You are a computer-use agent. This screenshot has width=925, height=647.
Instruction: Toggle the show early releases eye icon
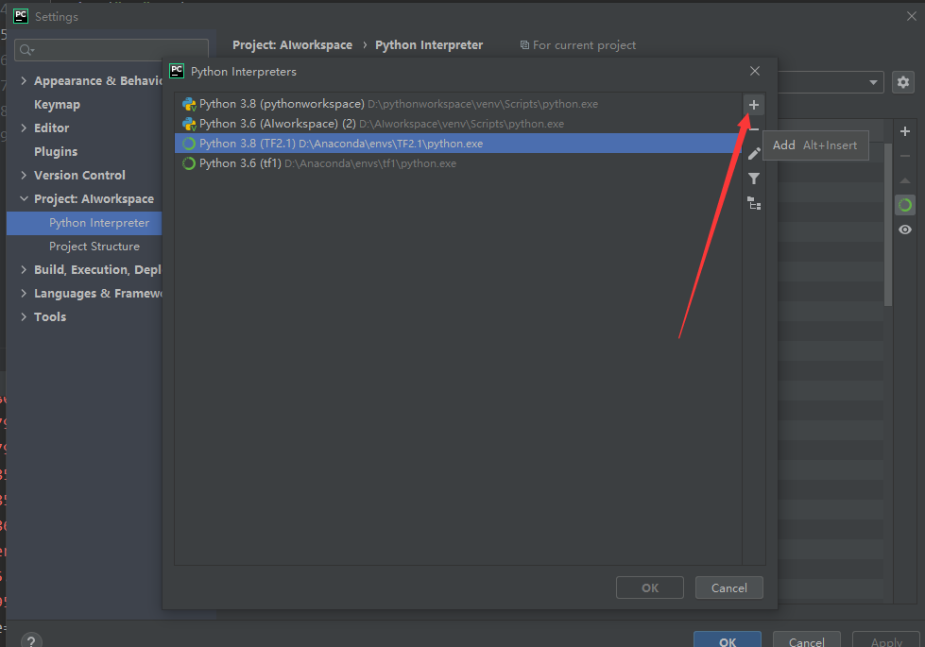(905, 230)
